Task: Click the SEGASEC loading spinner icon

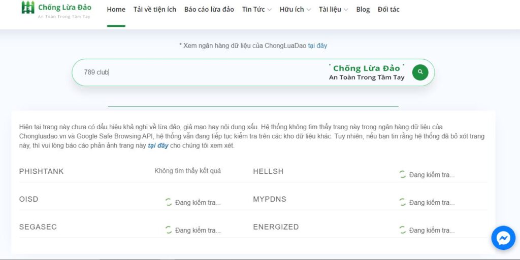Action: 169,230
